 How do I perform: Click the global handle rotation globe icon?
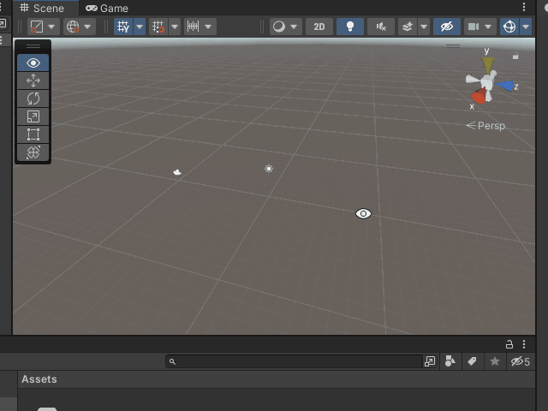[x=73, y=27]
